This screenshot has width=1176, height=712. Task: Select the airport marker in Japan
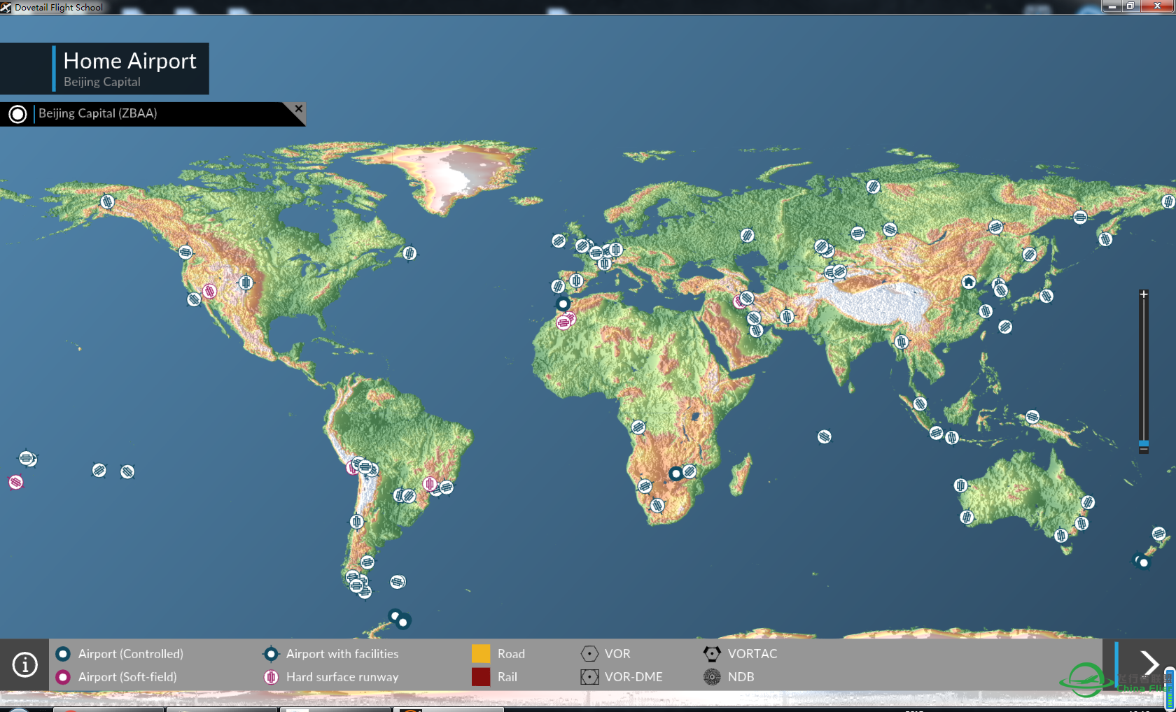tap(1046, 296)
